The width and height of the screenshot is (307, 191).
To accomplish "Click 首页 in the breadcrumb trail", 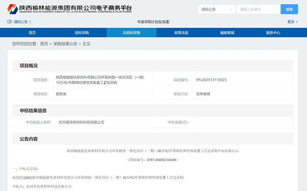I will tap(44, 44).
